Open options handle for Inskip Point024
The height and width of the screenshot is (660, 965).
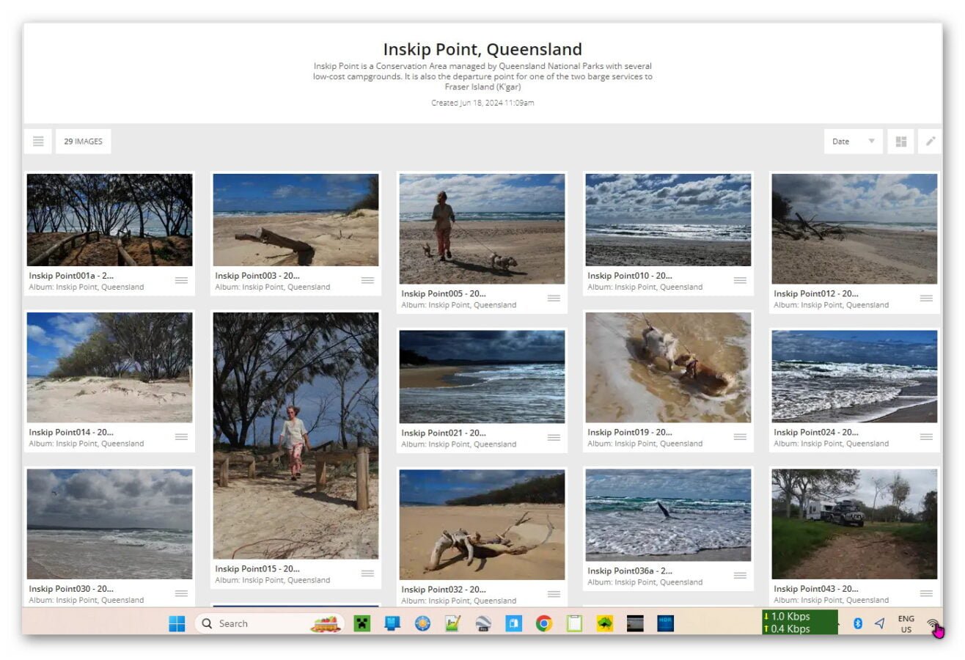[x=926, y=436]
